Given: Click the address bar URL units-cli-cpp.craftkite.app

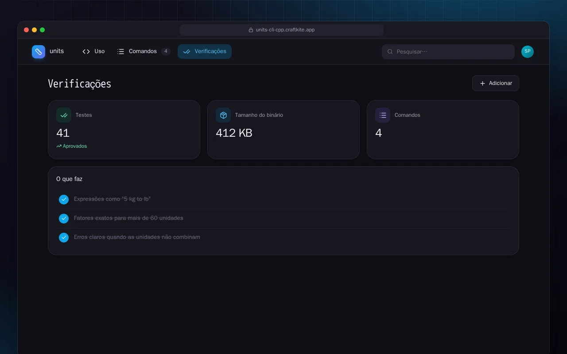Looking at the screenshot, I should coord(285,30).
